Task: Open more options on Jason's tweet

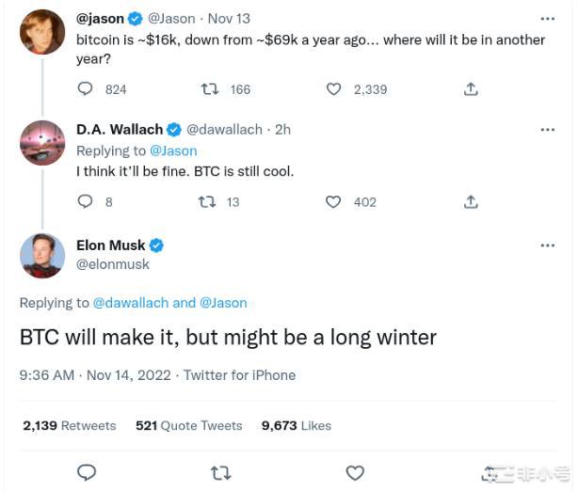Action: 548,18
